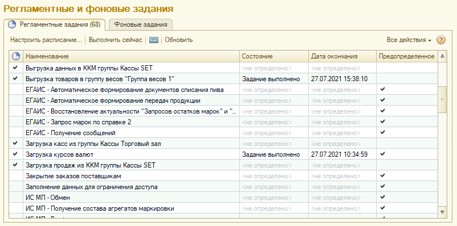Screen dimensions: 457x226
Task: Toggle enabled checkmark for Загрузка курсов валют
Action: 15,154
